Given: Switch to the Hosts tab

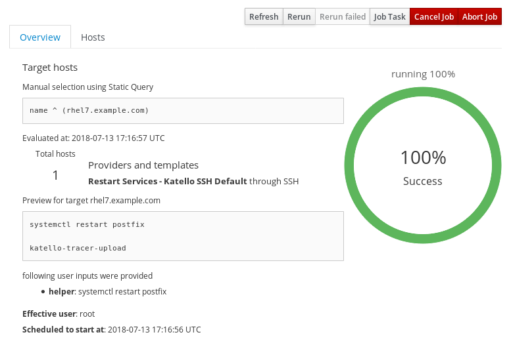Looking at the screenshot, I should [93, 37].
